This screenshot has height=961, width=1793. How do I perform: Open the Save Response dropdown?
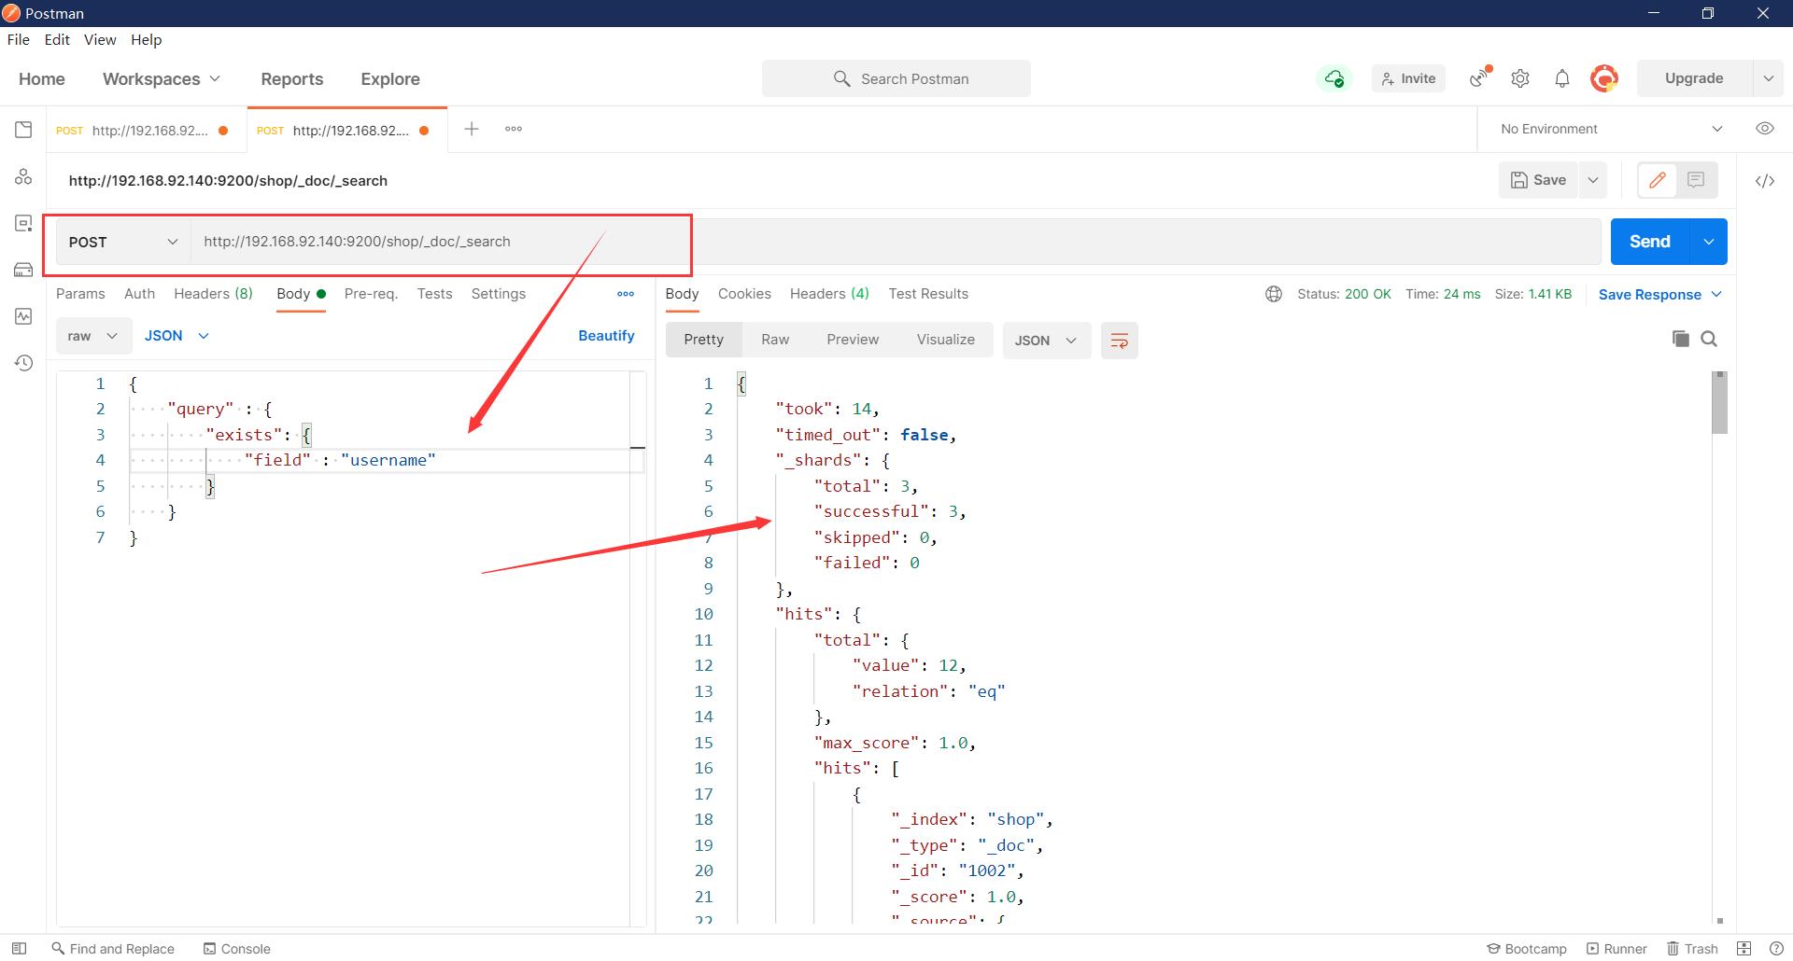pos(1660,294)
